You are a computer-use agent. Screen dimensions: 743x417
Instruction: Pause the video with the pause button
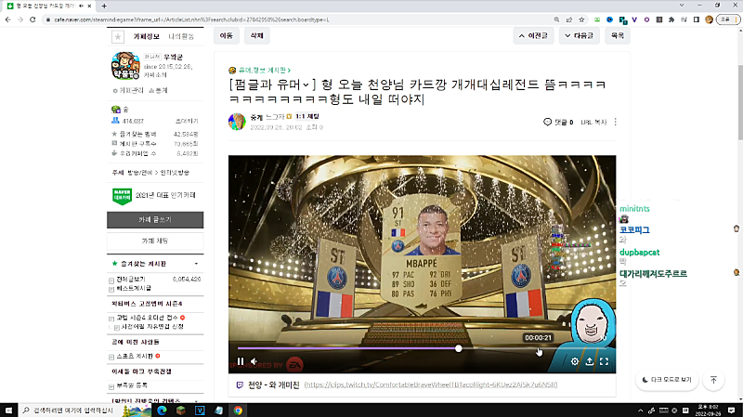coord(241,361)
